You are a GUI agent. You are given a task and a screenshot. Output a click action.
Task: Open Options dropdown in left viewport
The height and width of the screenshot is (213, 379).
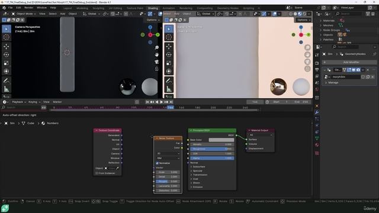click(x=153, y=20)
